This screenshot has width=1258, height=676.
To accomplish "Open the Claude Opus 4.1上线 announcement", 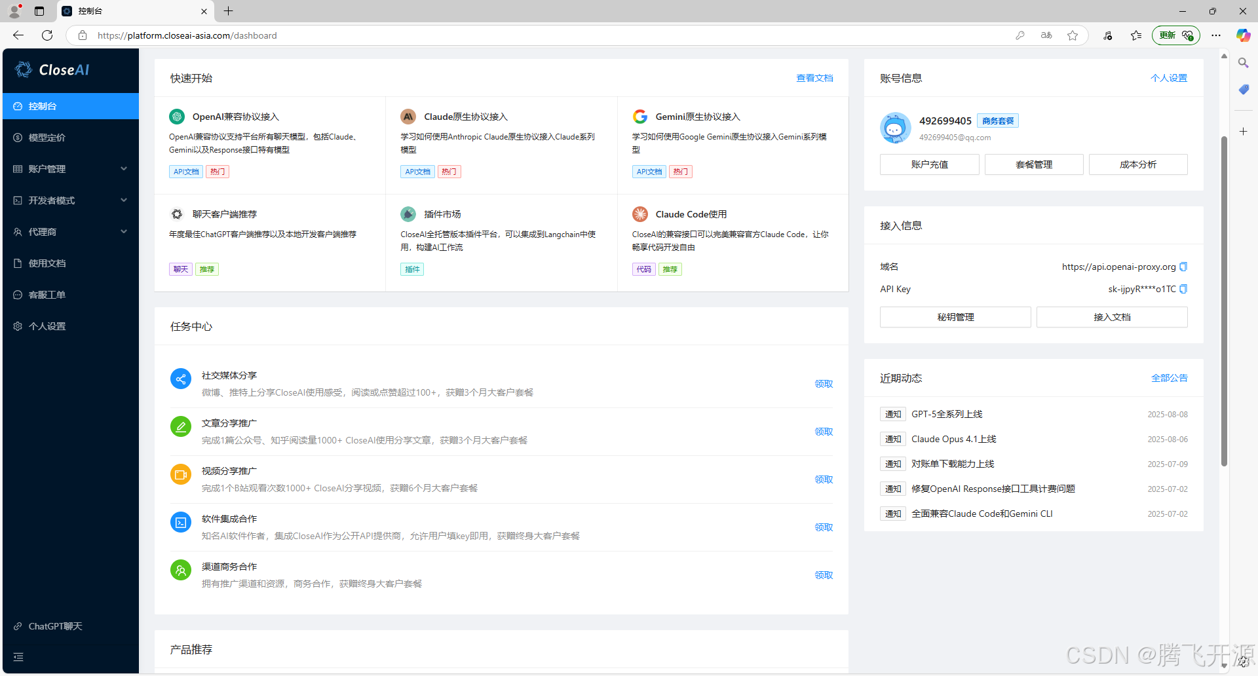I will coord(953,439).
